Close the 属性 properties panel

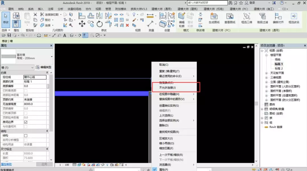coord(51,45)
